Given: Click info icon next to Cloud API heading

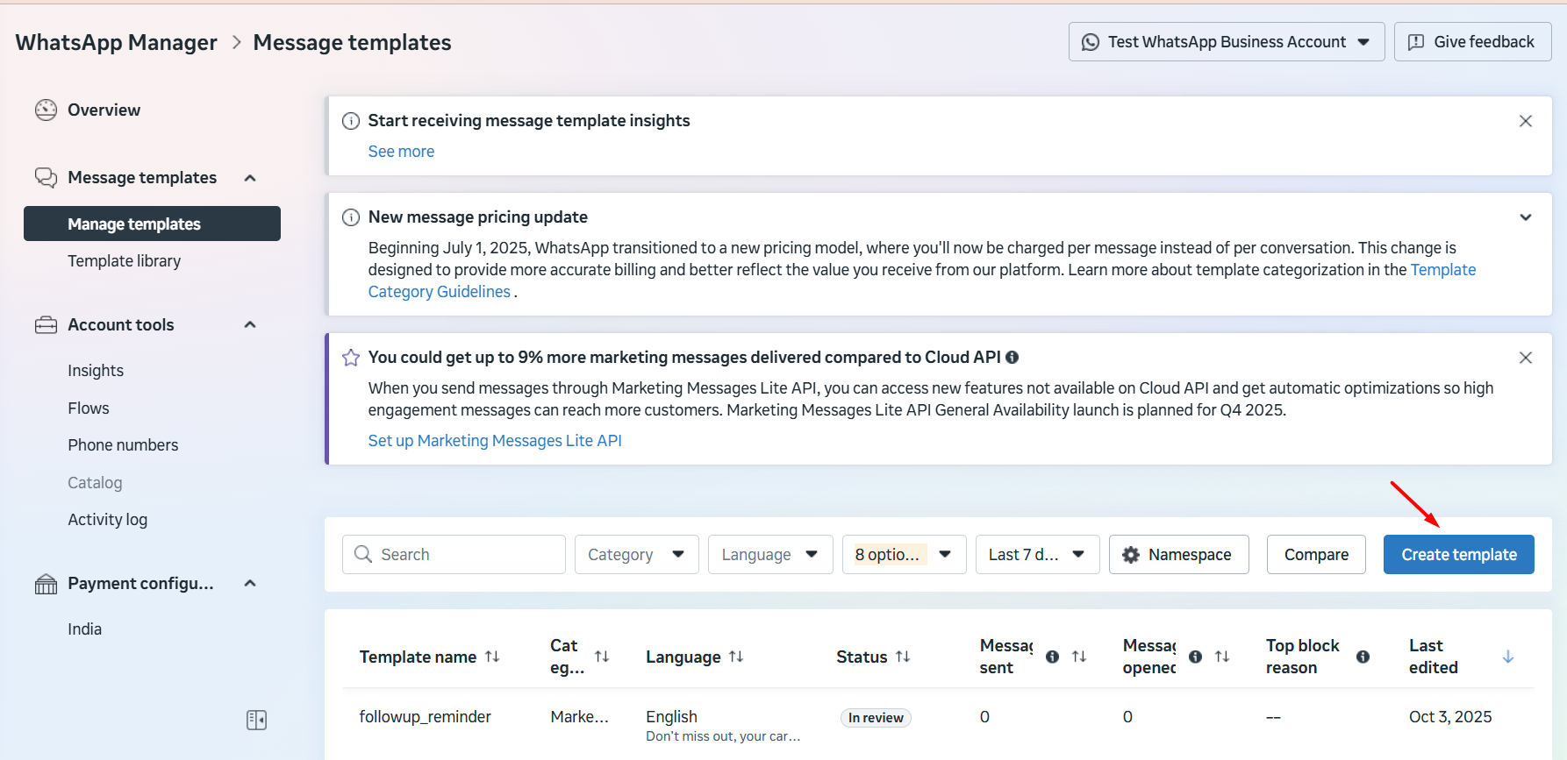Looking at the screenshot, I should click(1012, 358).
